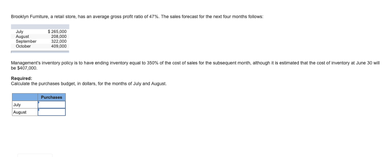Select October row in sales forecast table
The width and height of the screenshot is (385, 157).
(x=40, y=46)
